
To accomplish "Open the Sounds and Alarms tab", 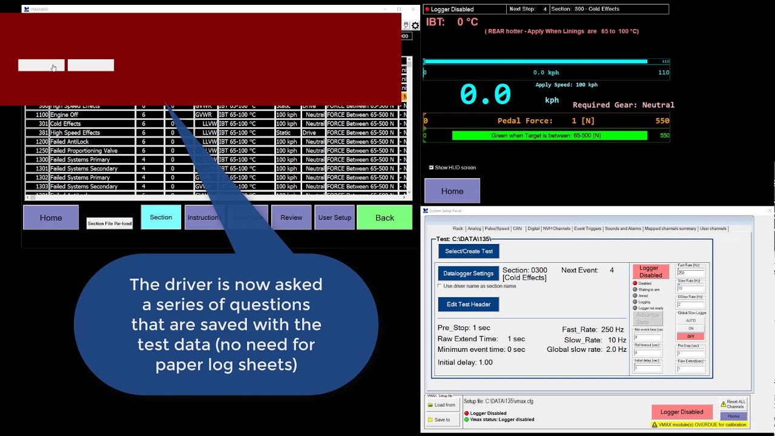I will 623,229.
